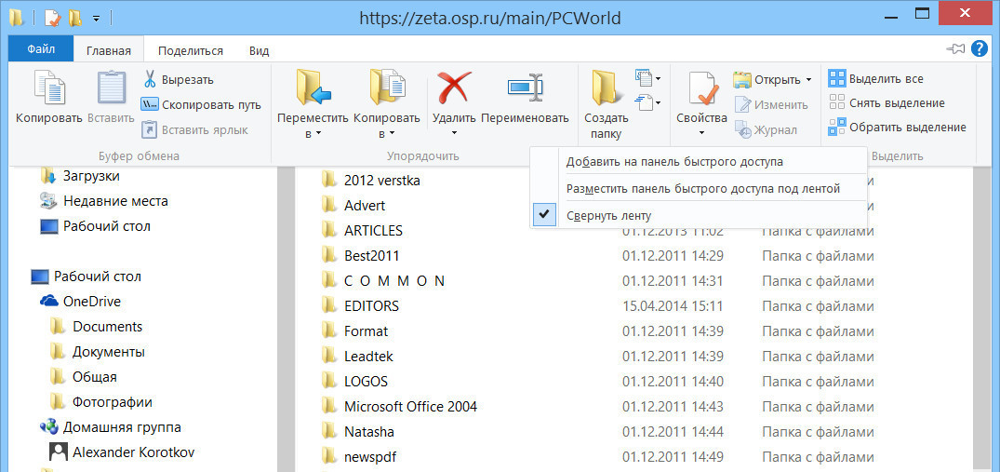
Task: Click the Rename (Переименовать) icon
Action: 525,88
